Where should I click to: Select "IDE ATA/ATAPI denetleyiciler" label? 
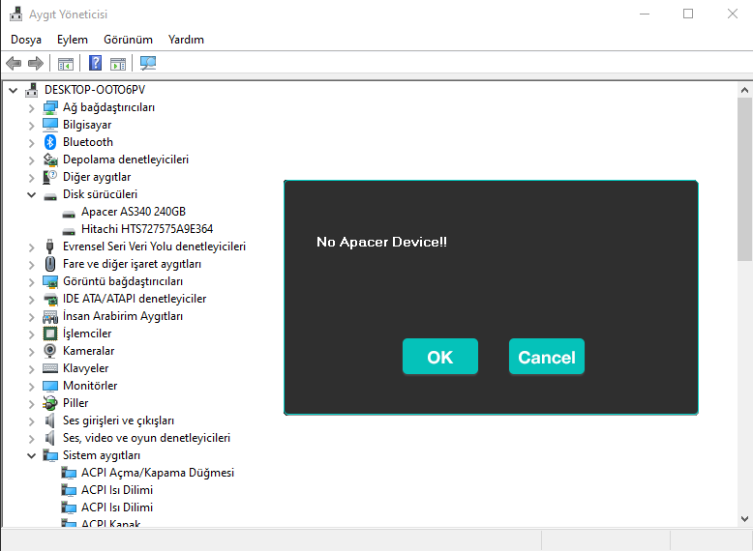click(x=135, y=299)
